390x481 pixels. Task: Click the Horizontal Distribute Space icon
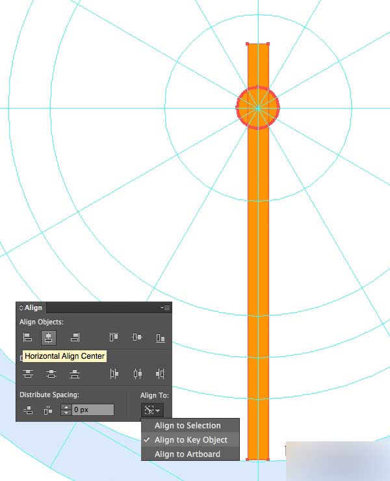coord(48,410)
